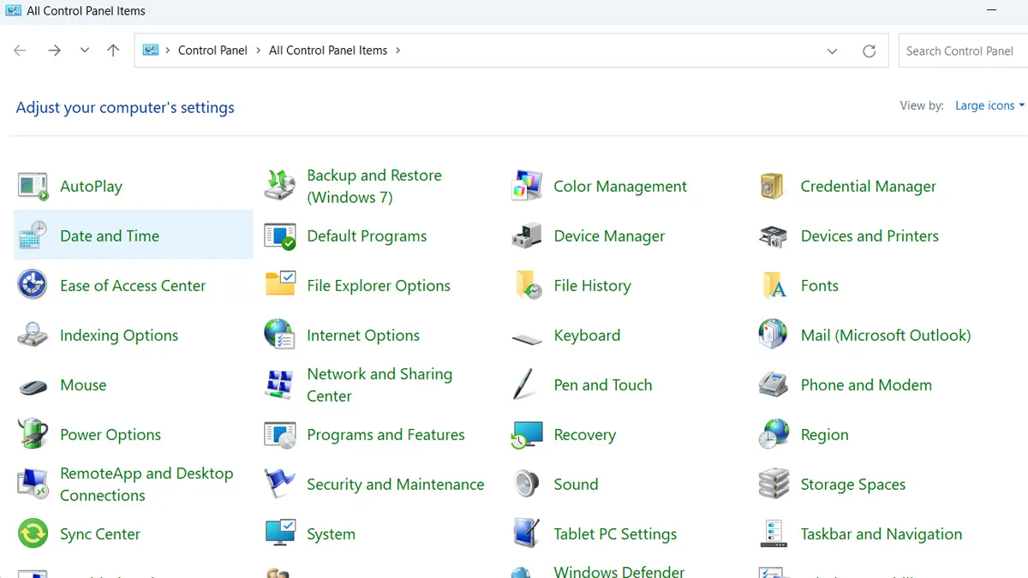The height and width of the screenshot is (578, 1028).
Task: Select the All Control Panel Items breadcrumb
Action: point(327,50)
